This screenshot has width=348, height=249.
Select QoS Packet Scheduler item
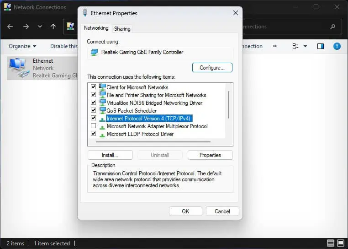(x=132, y=111)
